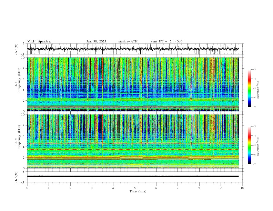The width and height of the screenshot is (273, 211).
Task: Click time tick label '5' on the x-axis
Action: point(135,188)
